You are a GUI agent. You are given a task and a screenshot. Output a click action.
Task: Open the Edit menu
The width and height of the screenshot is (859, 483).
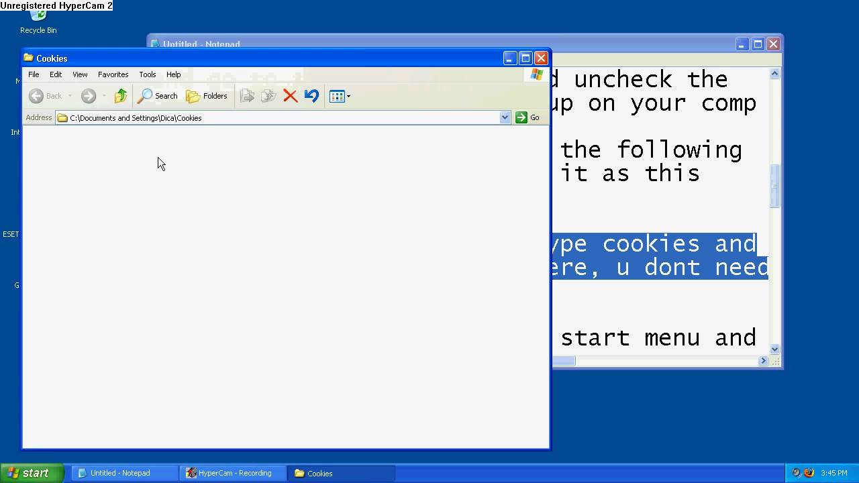point(56,74)
